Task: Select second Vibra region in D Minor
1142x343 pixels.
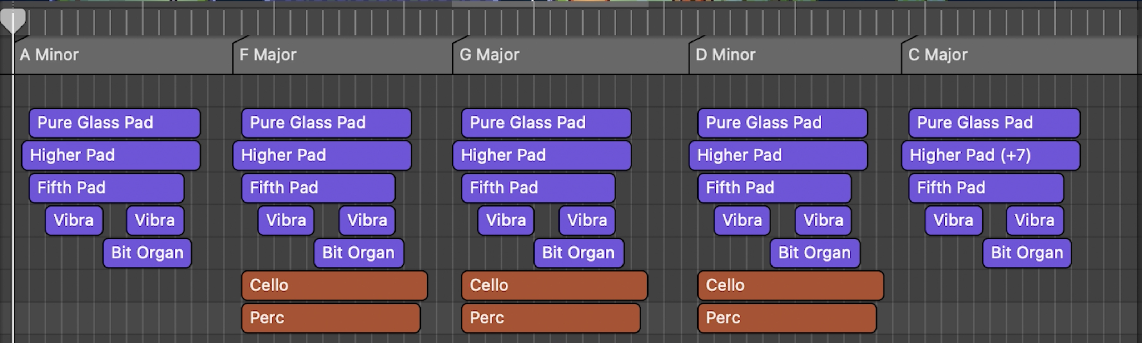Action: point(823,220)
